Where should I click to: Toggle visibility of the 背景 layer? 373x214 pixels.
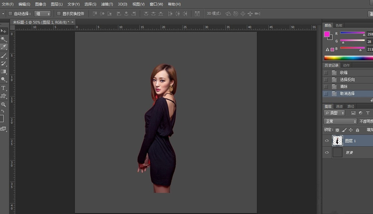[327, 153]
